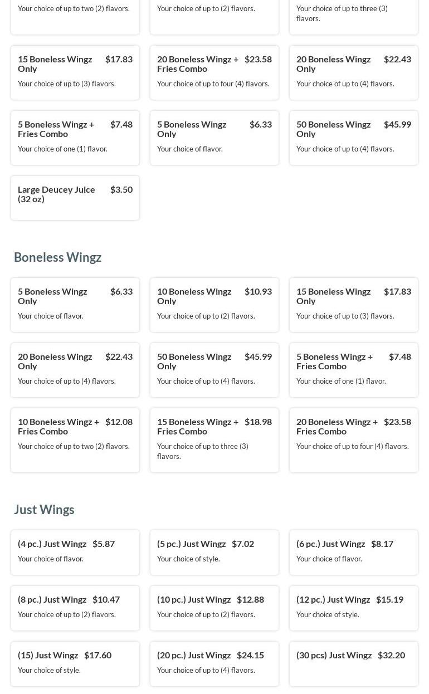Image resolution: width=429 pixels, height=694 pixels.
Task: Select (5 pc.) Just Wingz item
Action: coord(214,553)
